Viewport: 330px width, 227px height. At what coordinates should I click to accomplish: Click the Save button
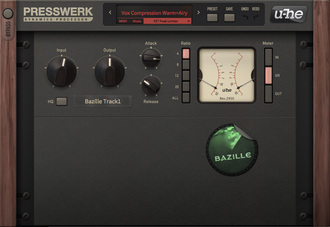[230, 18]
